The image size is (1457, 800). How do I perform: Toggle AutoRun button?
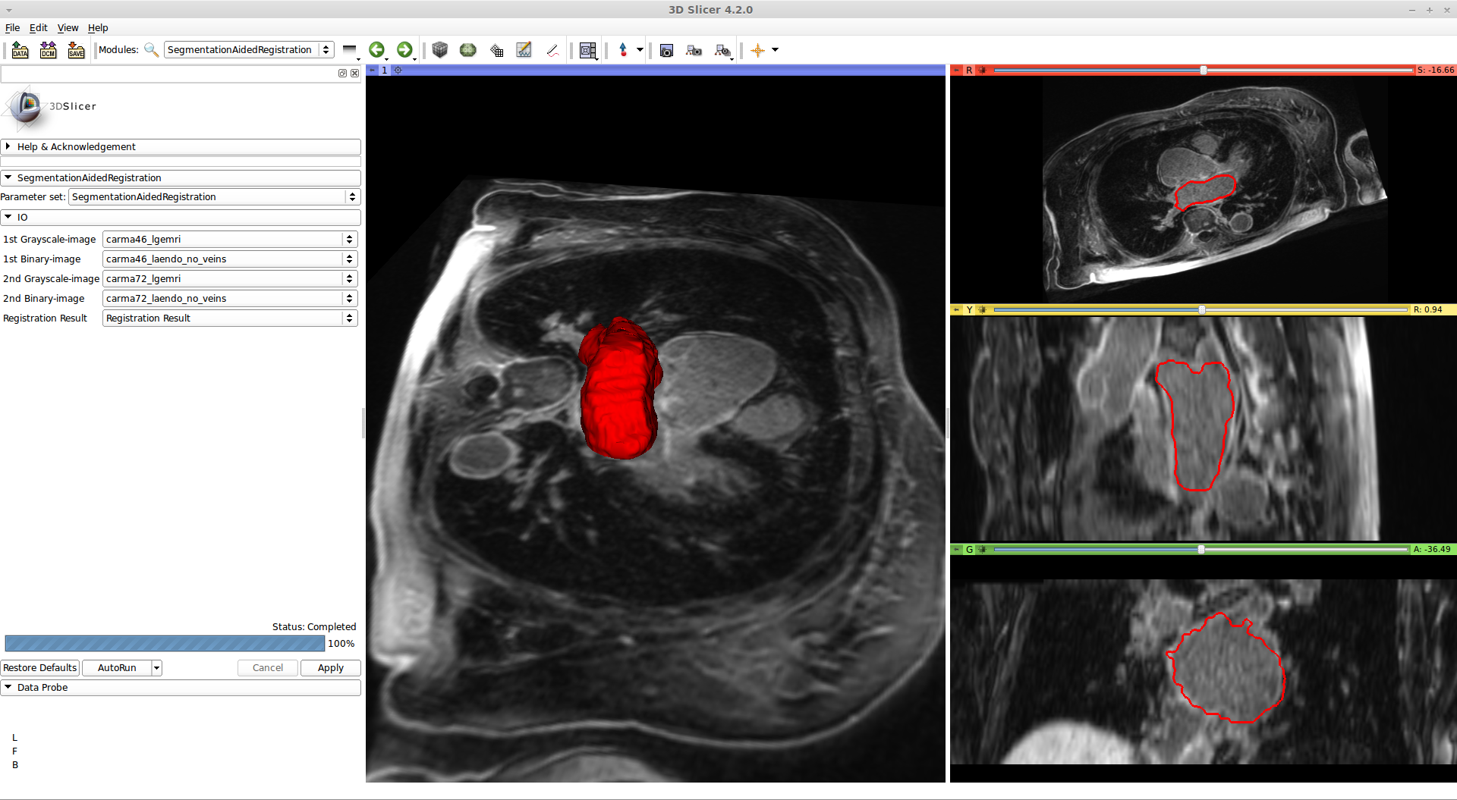[x=117, y=668]
